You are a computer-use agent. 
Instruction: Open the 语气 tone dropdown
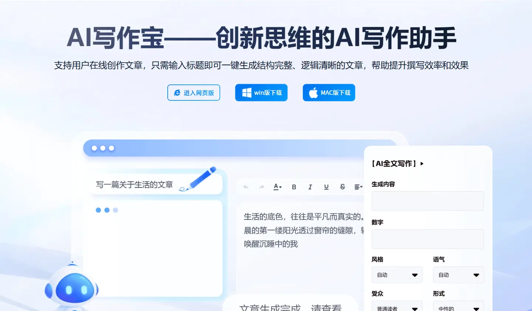pos(458,274)
